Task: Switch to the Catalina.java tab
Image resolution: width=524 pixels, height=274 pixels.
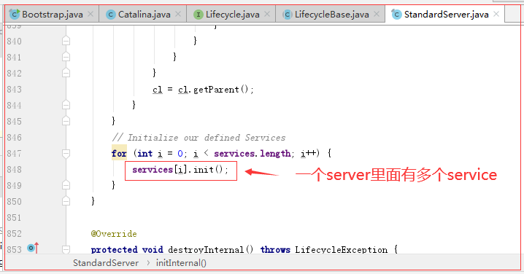Action: click(x=144, y=15)
